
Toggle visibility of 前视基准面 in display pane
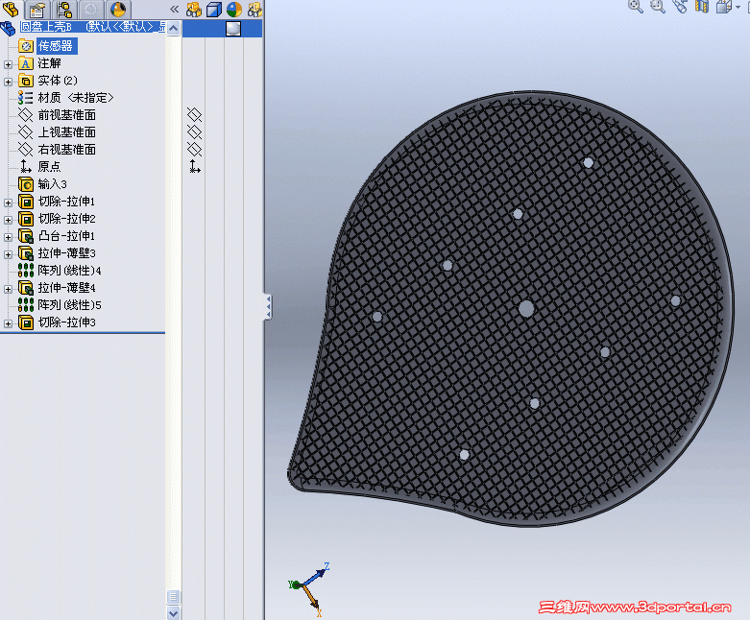point(194,115)
